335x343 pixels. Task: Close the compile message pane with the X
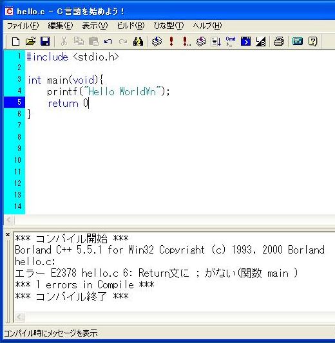pos(8,235)
